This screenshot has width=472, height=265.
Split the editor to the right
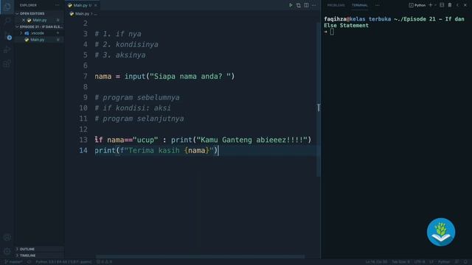pos(306,5)
